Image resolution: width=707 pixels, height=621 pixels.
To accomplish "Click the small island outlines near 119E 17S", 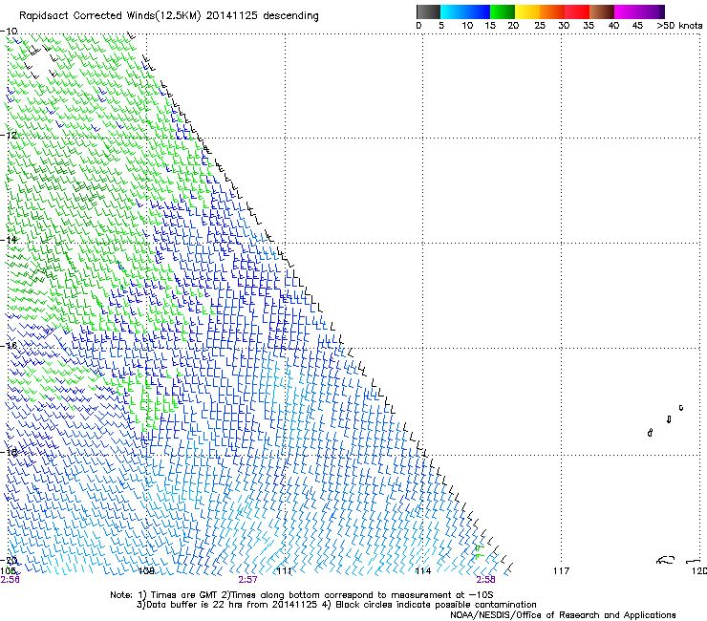I will 666,420.
